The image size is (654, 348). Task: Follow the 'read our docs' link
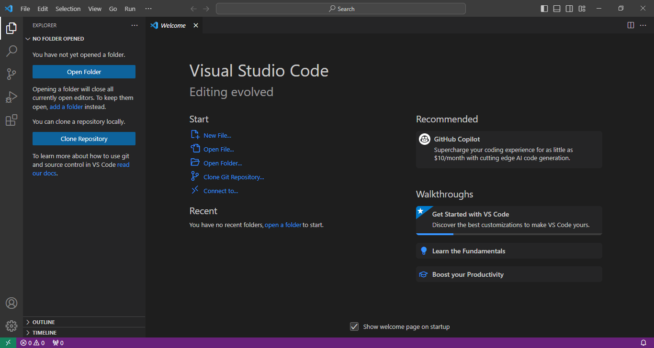81,169
